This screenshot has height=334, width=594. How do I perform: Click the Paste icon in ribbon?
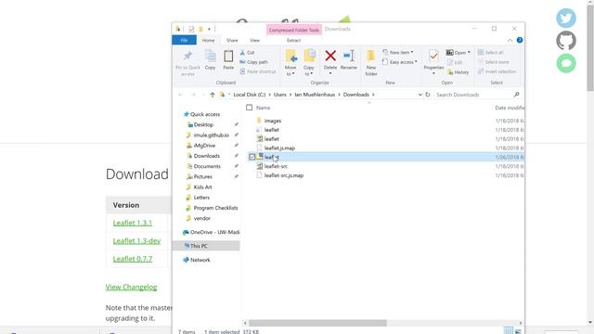tap(228, 57)
